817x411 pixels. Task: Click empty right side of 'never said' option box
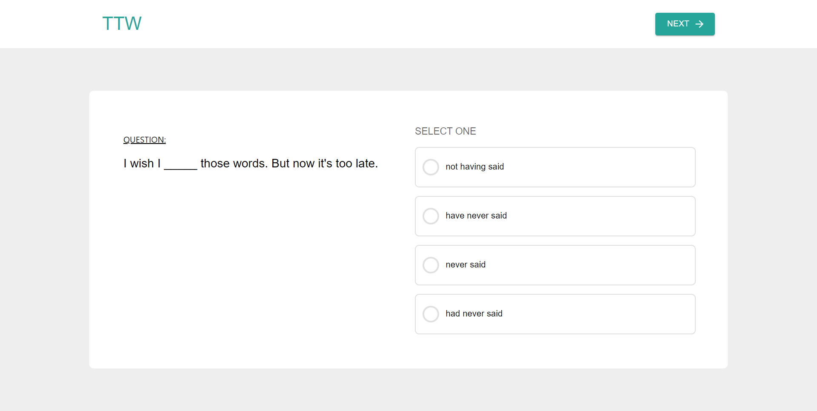[x=617, y=265]
